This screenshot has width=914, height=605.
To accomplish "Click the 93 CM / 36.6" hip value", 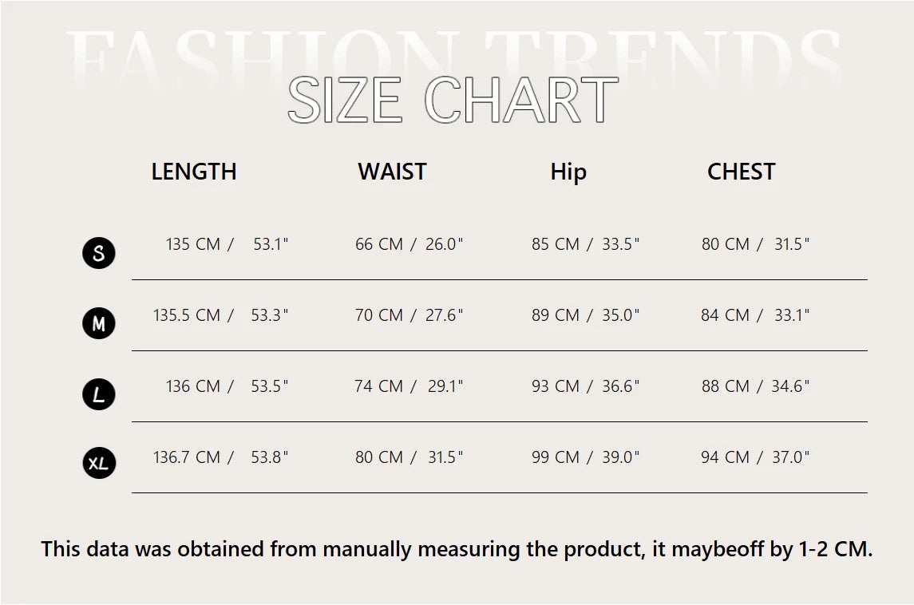I will coord(585,386).
